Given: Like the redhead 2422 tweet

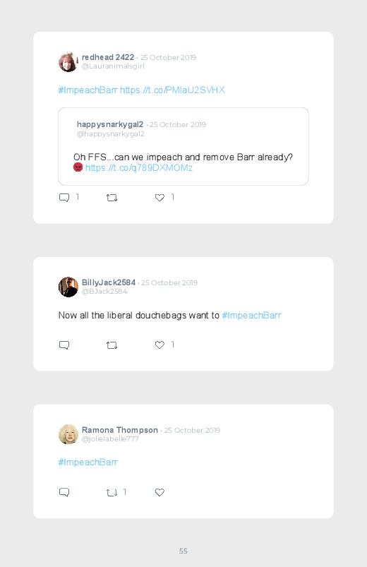Looking at the screenshot, I should pos(160,198).
